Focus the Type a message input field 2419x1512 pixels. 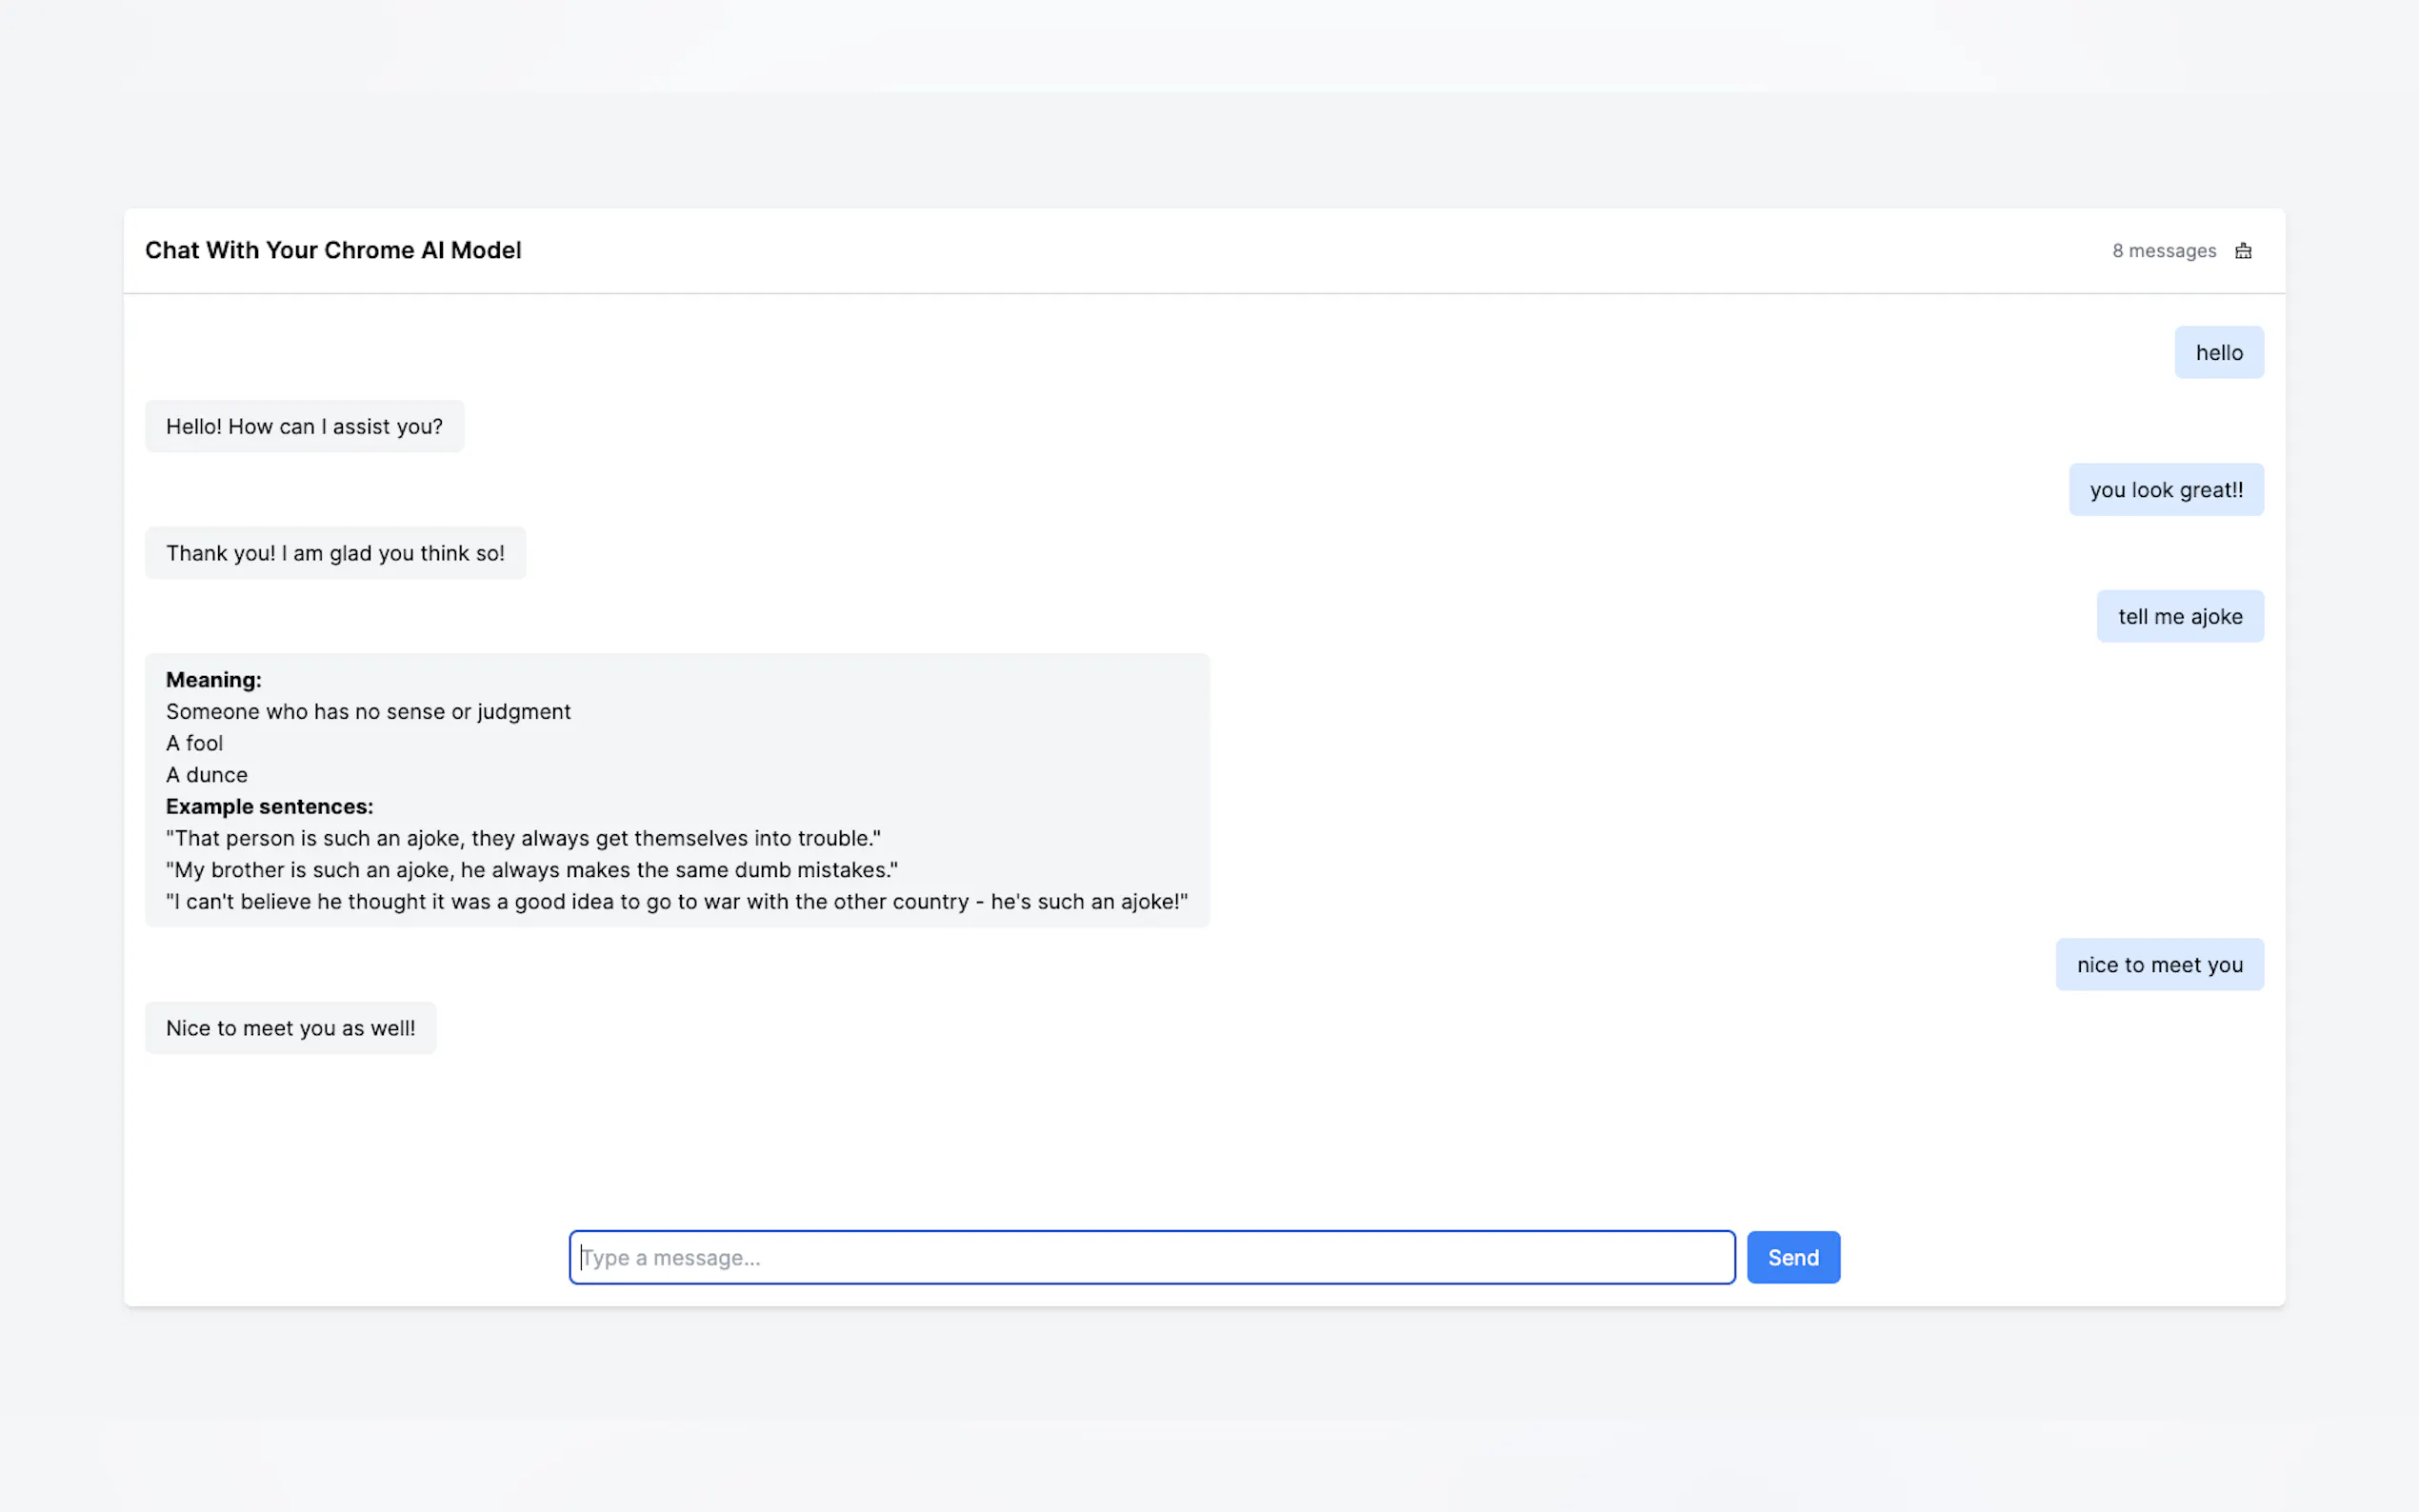coord(1150,1257)
